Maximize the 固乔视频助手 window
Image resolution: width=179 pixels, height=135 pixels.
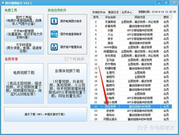pyautogui.click(x=166, y=3)
